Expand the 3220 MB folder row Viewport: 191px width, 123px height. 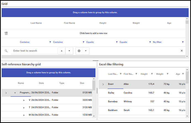(x=24, y=100)
